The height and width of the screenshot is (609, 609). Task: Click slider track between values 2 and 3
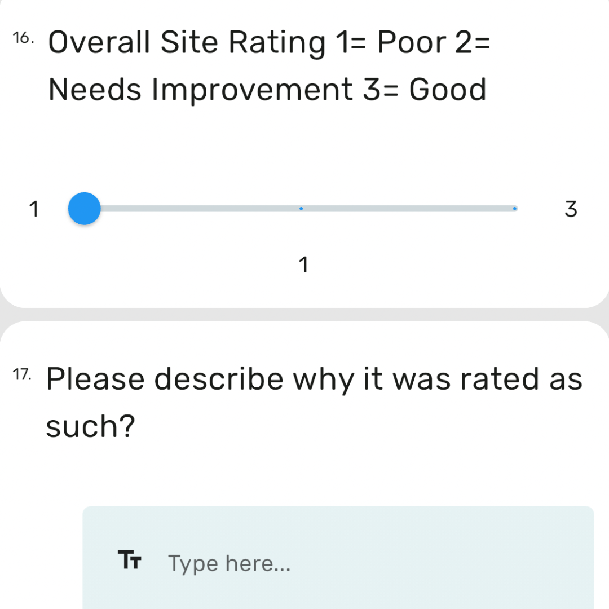(408, 209)
